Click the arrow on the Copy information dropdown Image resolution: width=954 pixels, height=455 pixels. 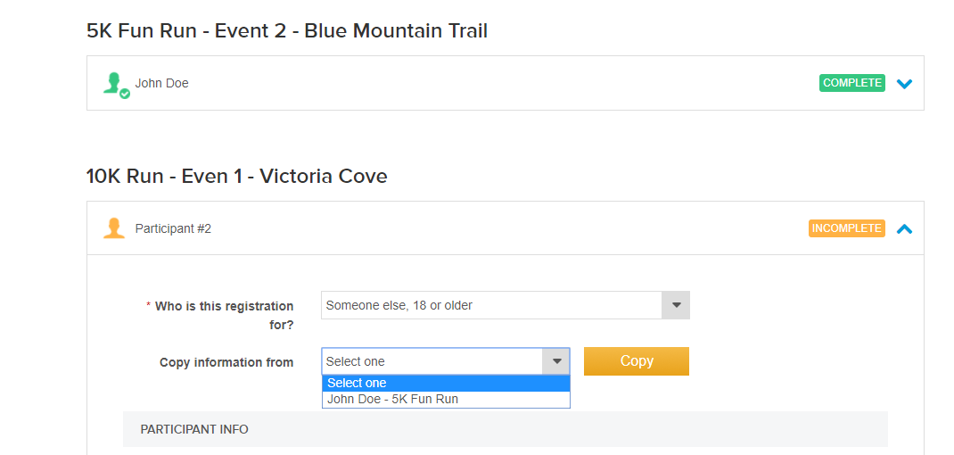point(556,361)
